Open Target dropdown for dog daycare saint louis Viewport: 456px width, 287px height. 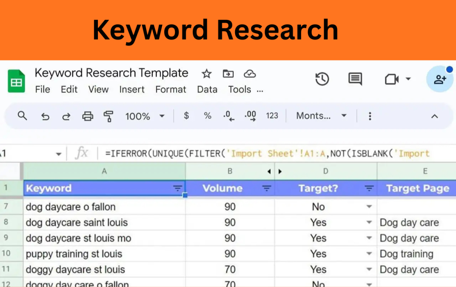tap(369, 223)
